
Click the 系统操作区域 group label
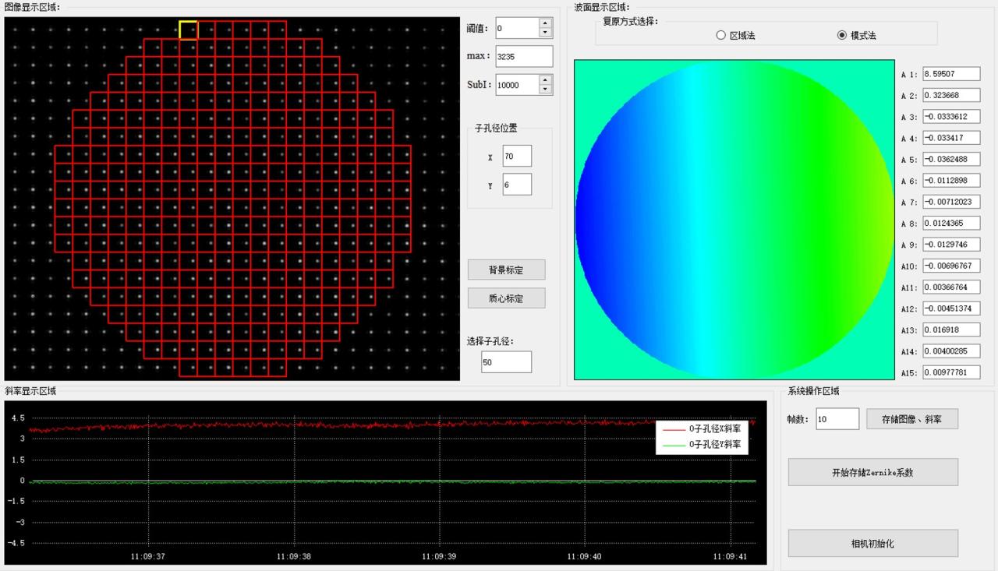(813, 391)
